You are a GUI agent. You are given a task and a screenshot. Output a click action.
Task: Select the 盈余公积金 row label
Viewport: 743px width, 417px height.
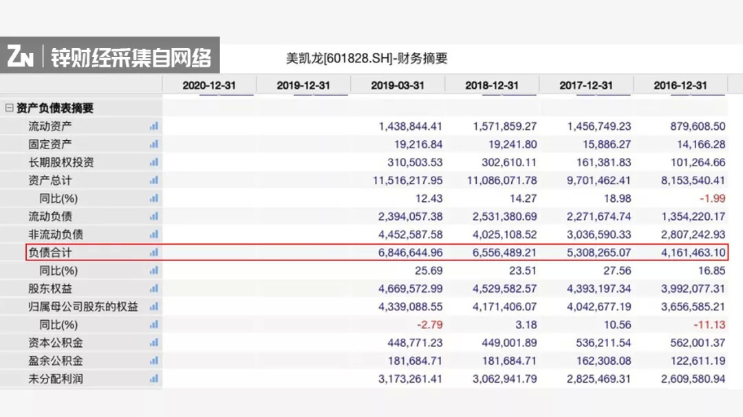[x=56, y=361]
